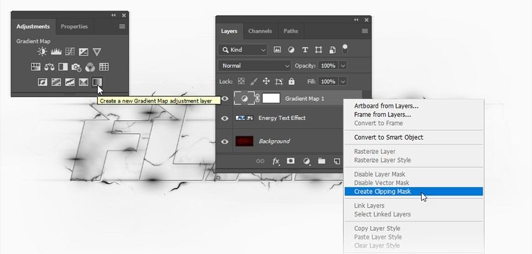Filter layers by type layers icon
The width and height of the screenshot is (532, 254).
coord(305,50)
